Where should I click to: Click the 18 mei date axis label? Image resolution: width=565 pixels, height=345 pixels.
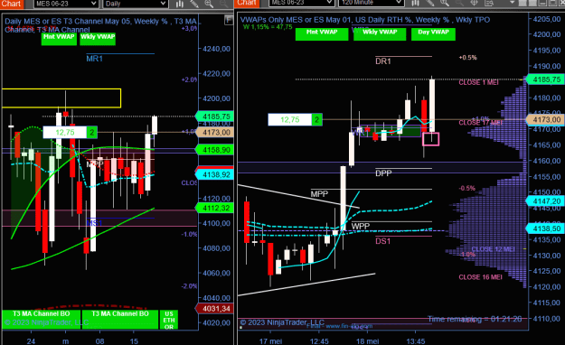(x=367, y=341)
